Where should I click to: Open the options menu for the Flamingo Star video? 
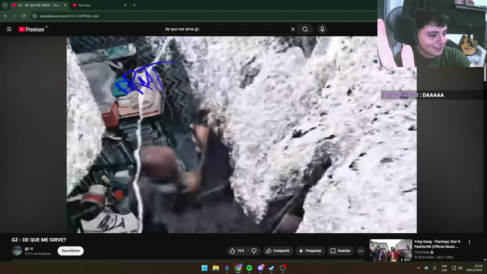pyautogui.click(x=469, y=242)
